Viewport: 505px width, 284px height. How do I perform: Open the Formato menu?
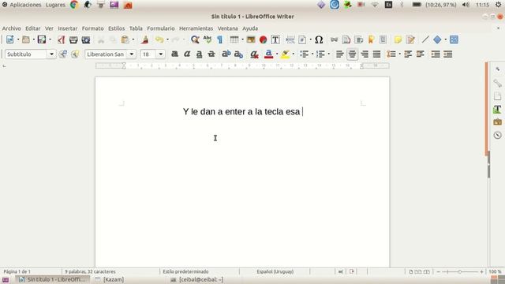(93, 28)
